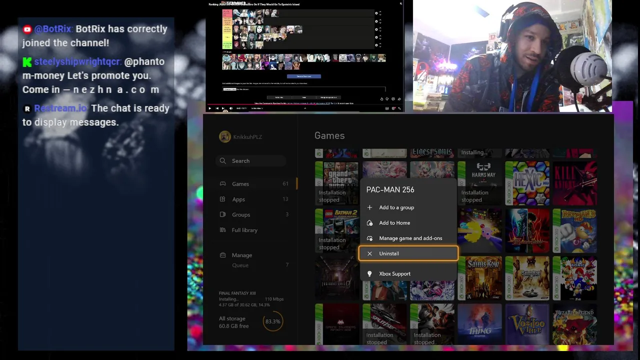Open settings gear of green tier row
The width and height of the screenshot is (640, 360).
[x=376, y=45]
